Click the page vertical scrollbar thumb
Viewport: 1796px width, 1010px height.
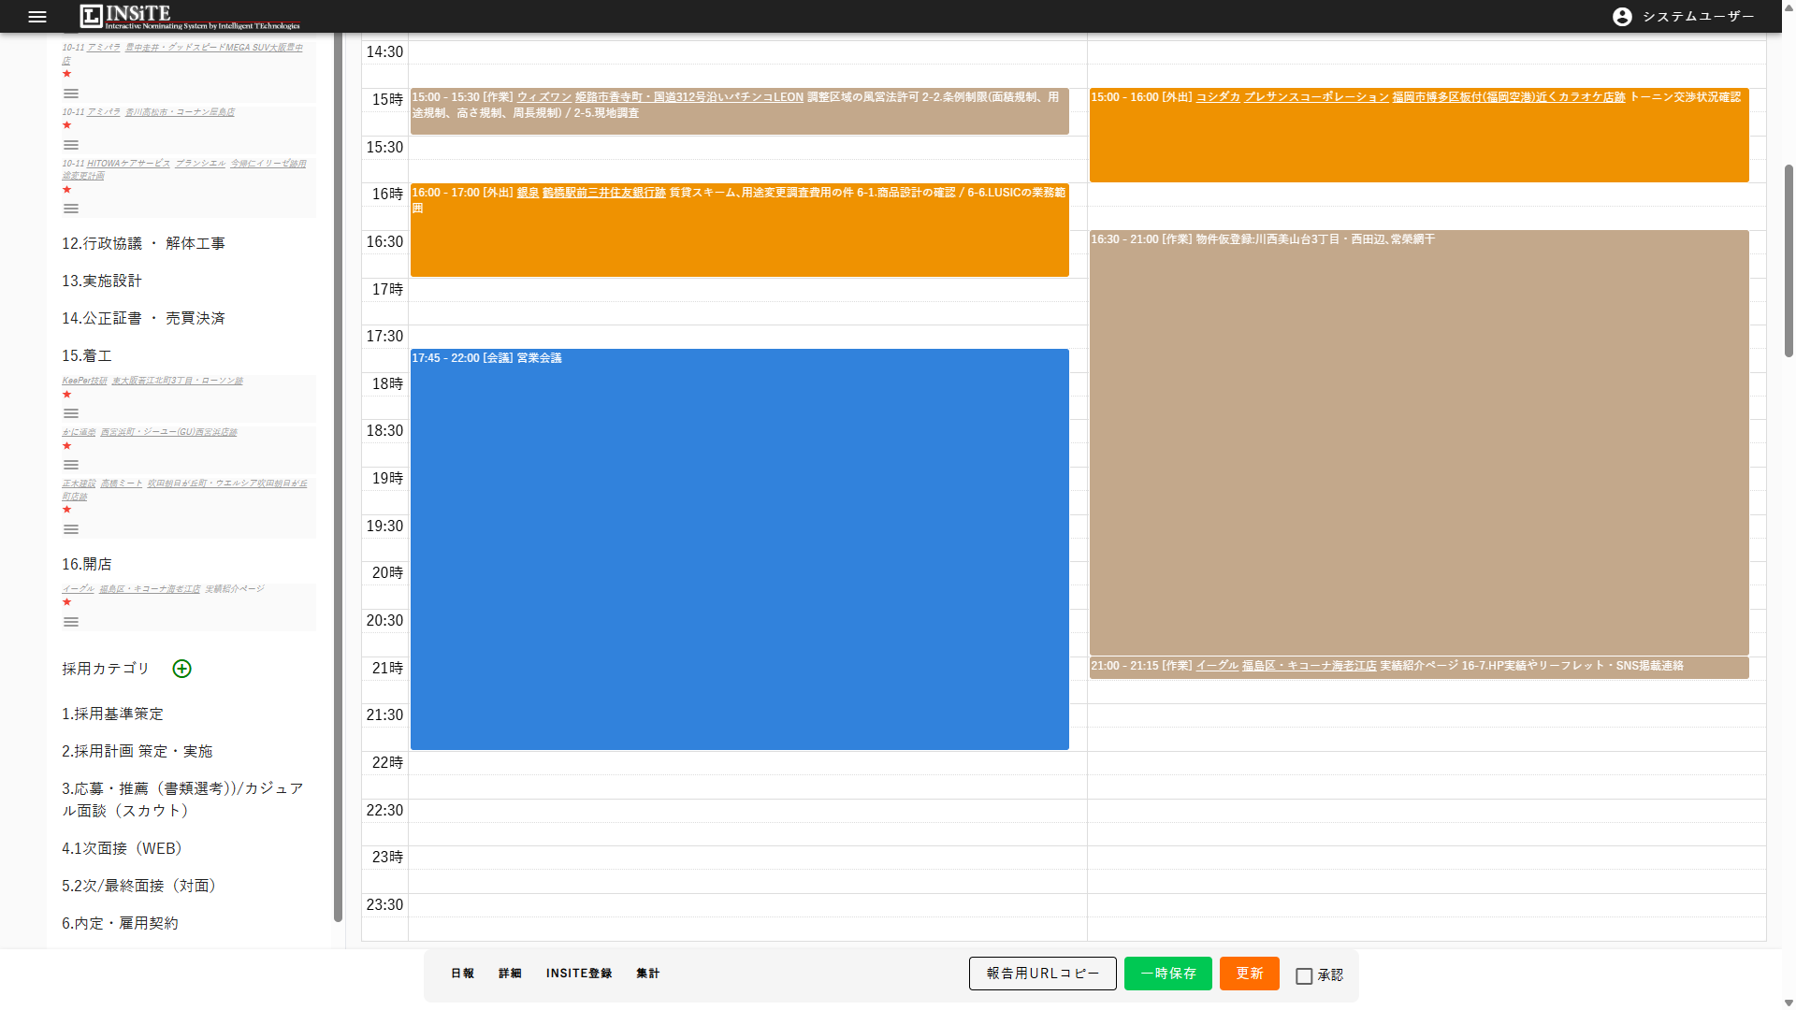(x=1789, y=261)
